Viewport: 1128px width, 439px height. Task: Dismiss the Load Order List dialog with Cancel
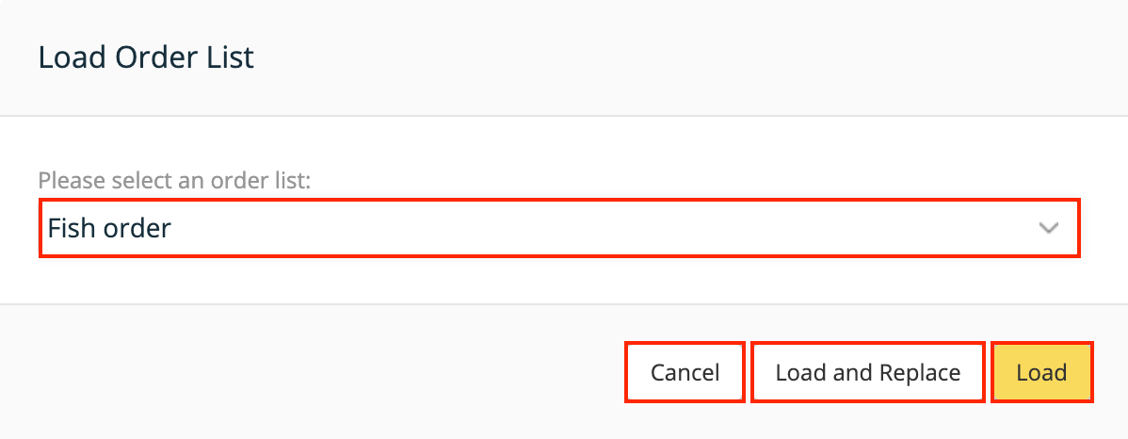tap(685, 372)
